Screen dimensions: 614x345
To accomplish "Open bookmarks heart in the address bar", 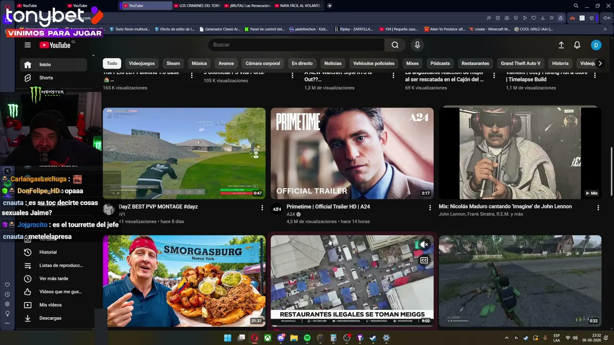I will pyautogui.click(x=533, y=18).
